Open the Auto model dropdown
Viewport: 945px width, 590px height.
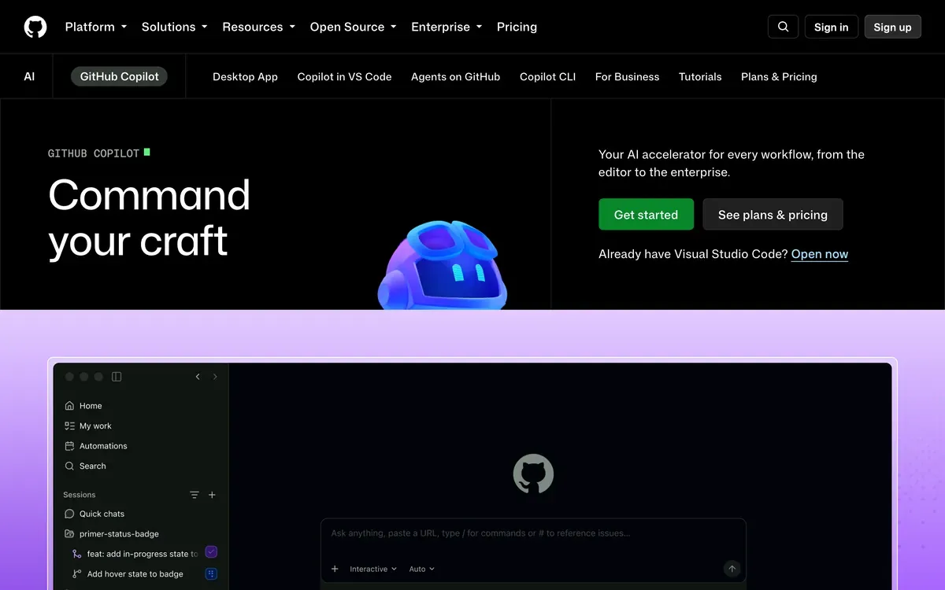[x=422, y=569]
